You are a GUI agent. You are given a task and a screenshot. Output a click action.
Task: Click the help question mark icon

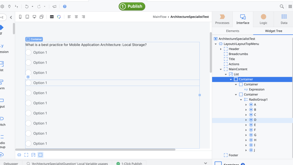click(x=65, y=6)
